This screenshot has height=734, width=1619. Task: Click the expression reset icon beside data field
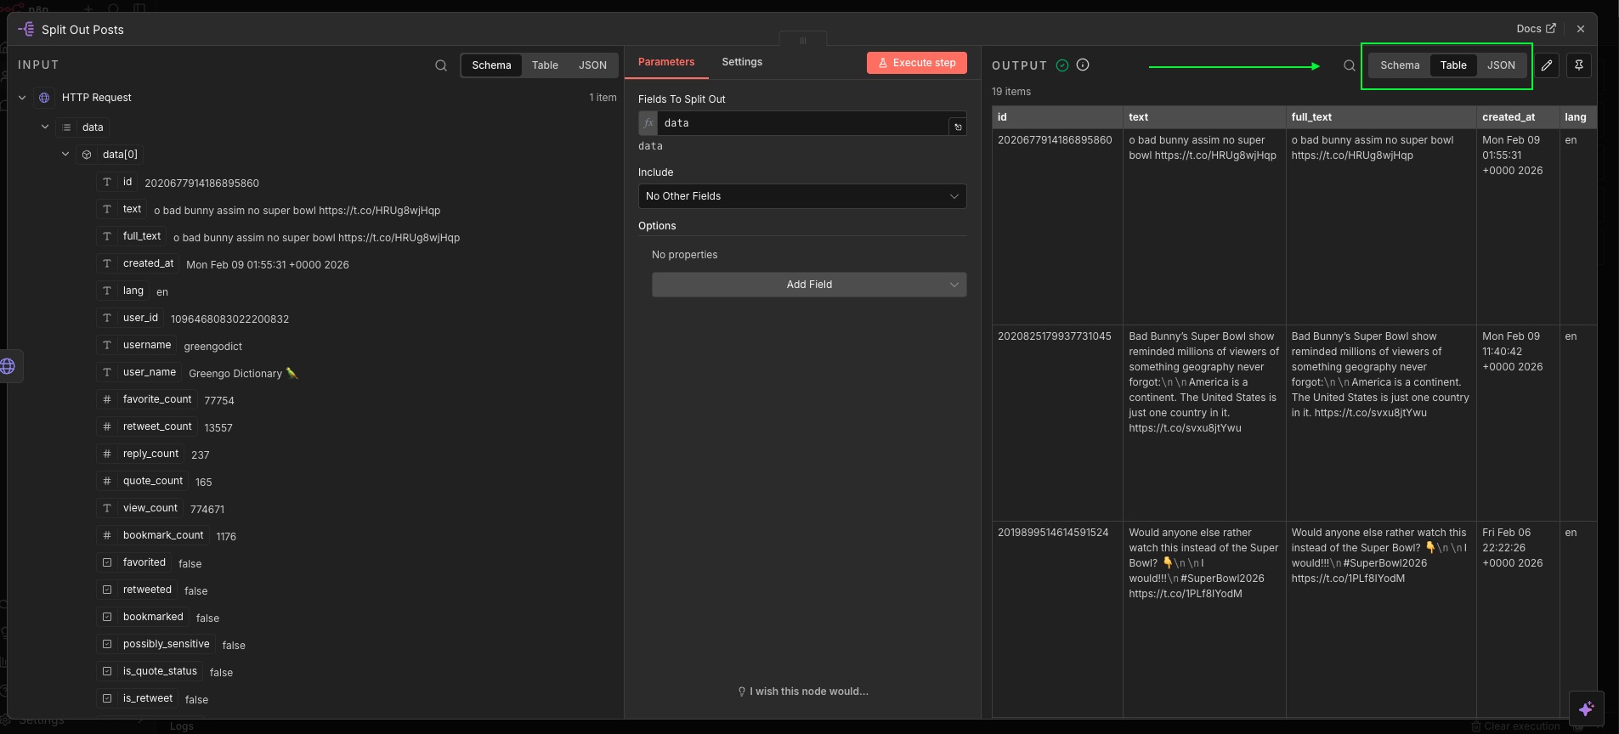pos(958,127)
